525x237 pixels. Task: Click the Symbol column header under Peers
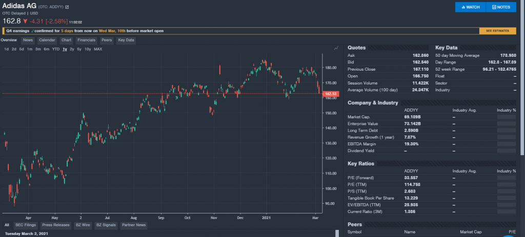(x=354, y=232)
